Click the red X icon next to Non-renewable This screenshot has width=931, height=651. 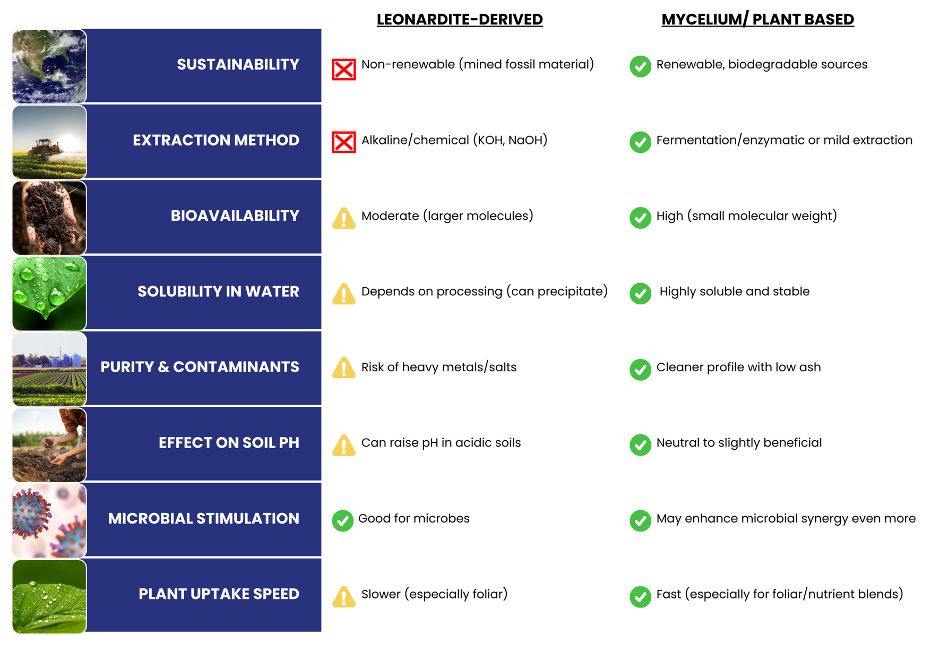pos(343,70)
